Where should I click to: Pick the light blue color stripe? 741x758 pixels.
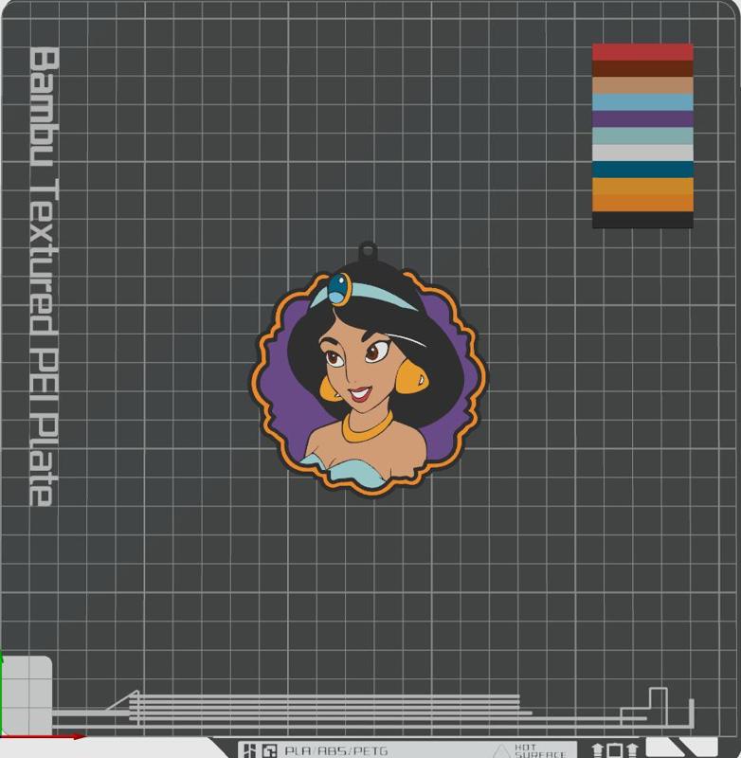642,102
